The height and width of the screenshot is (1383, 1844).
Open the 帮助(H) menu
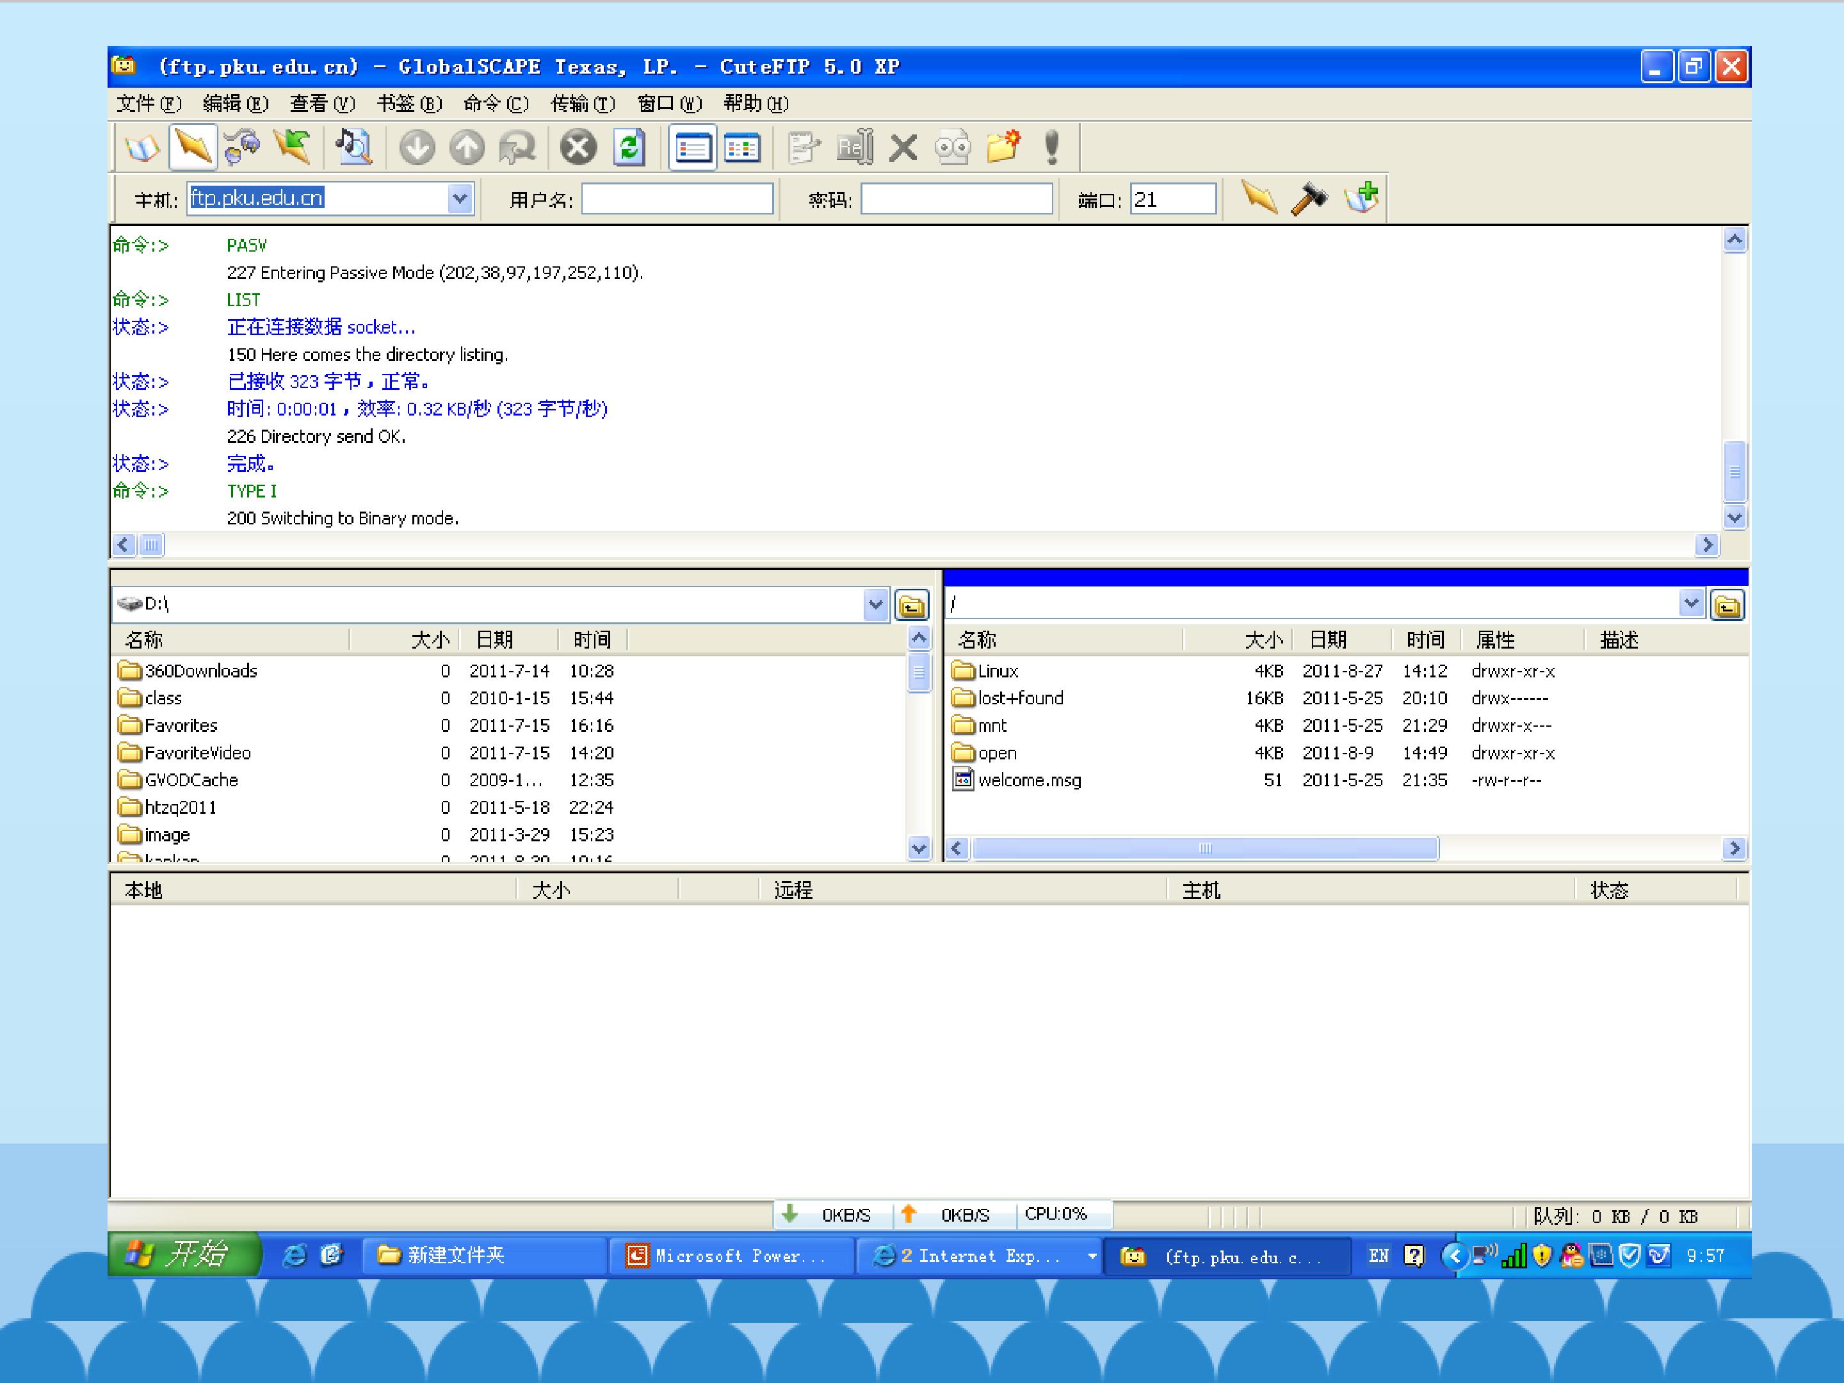(x=756, y=103)
